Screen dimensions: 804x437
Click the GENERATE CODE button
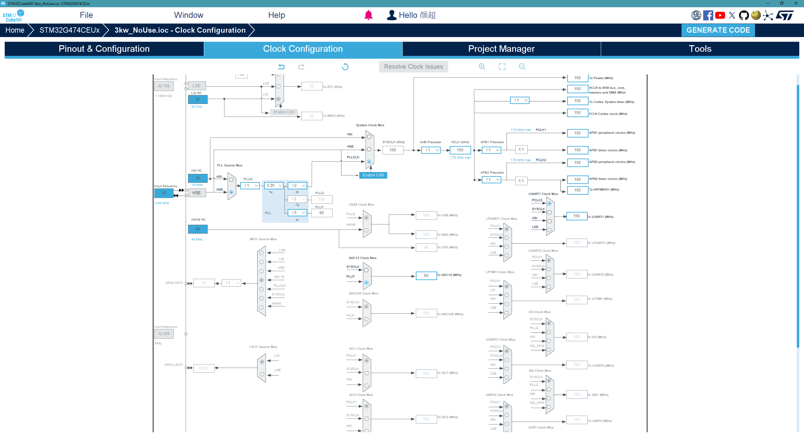pyautogui.click(x=718, y=30)
